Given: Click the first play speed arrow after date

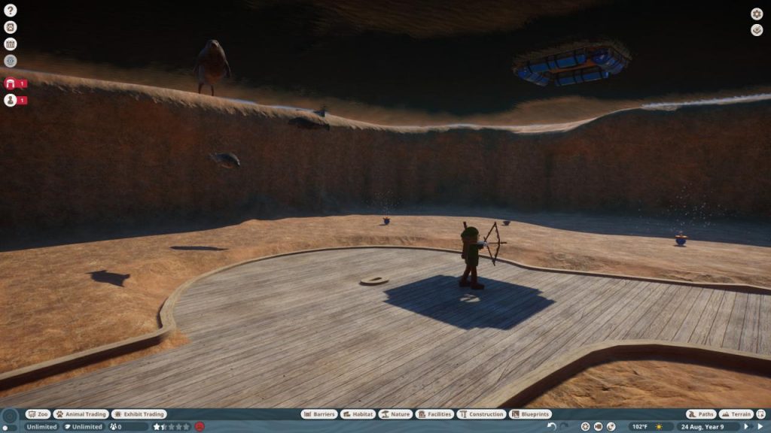Looking at the screenshot, I should pyautogui.click(x=746, y=427).
